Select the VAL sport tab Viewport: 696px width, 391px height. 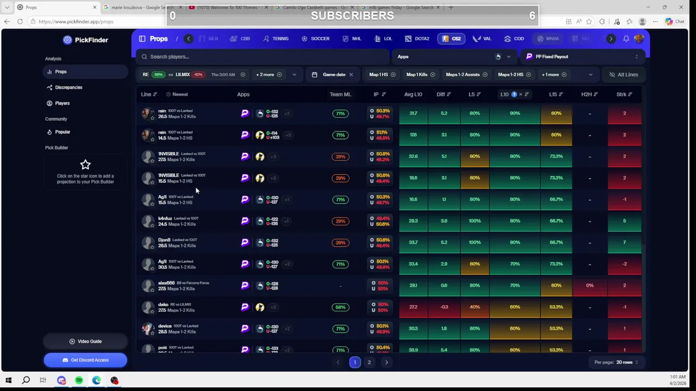coord(482,39)
